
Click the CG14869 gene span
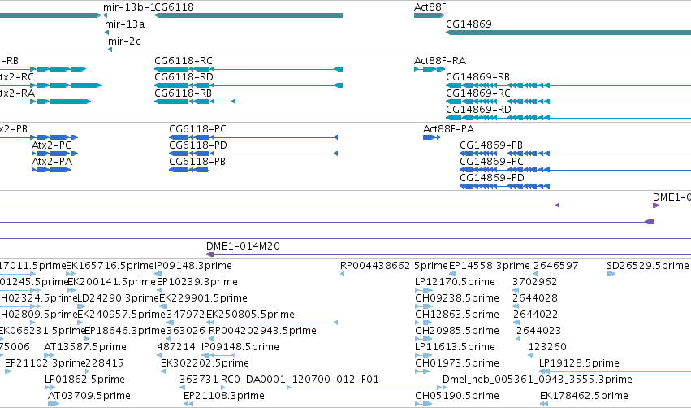pyautogui.click(x=568, y=33)
